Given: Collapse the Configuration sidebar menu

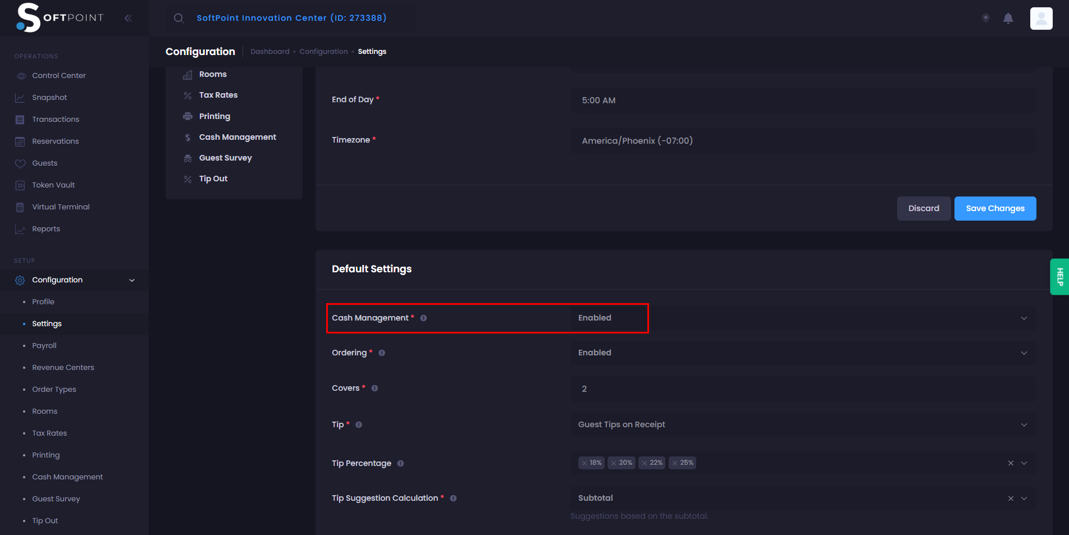Looking at the screenshot, I should coord(132,280).
